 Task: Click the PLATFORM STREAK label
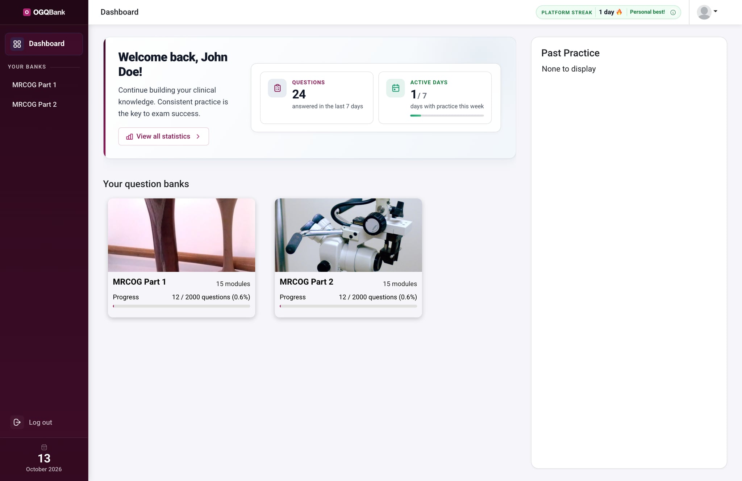[x=567, y=12]
